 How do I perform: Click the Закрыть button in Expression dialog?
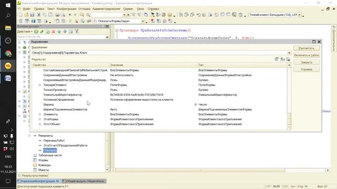pyautogui.click(x=306, y=62)
